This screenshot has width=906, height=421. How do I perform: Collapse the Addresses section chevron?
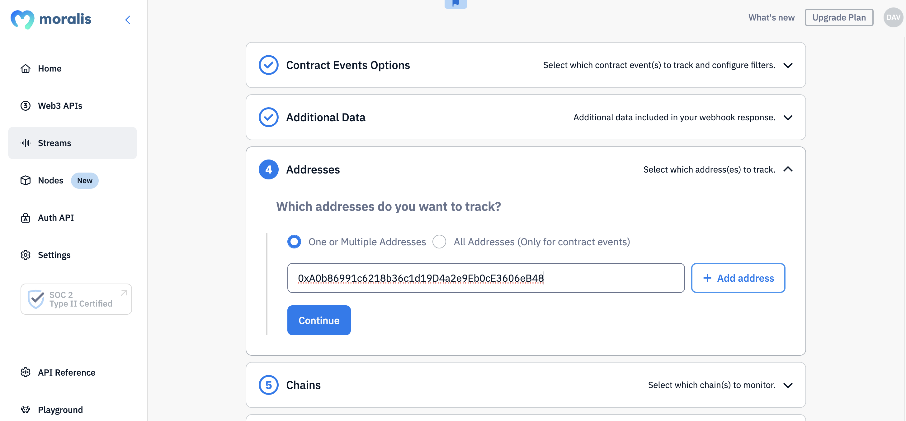point(788,169)
